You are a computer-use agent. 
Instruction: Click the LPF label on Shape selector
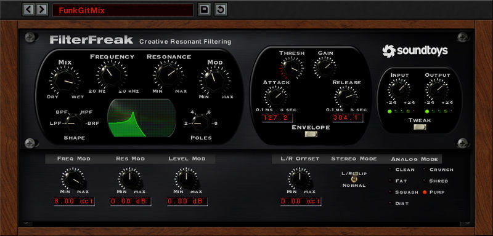tap(55, 124)
